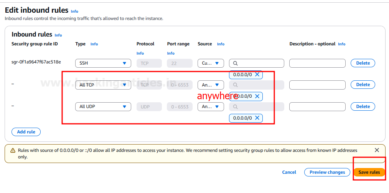Image resolution: width=389 pixels, height=193 pixels.
Task: Open the Info link next to the Edit inbound rules heading
Action: click(74, 12)
